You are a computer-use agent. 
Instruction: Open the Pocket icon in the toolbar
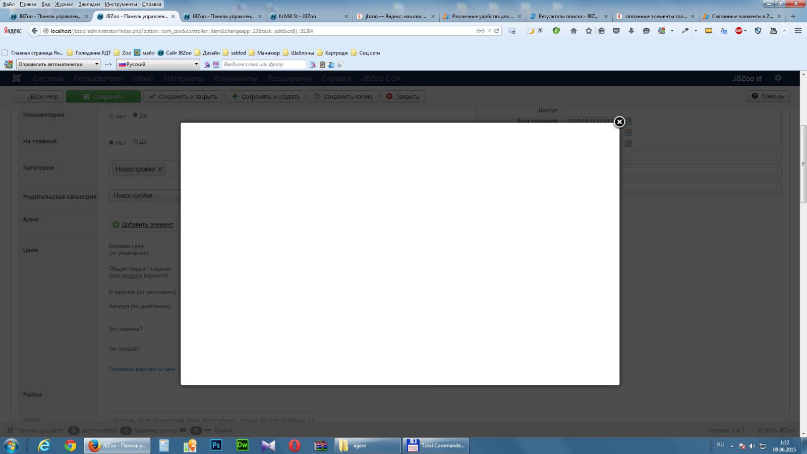[616, 31]
